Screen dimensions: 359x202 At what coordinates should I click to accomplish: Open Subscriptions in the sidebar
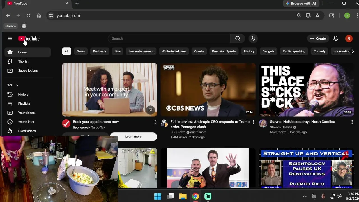coord(27,70)
